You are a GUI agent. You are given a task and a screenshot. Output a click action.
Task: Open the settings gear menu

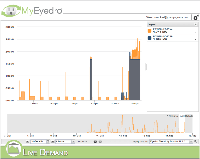pos(196,18)
